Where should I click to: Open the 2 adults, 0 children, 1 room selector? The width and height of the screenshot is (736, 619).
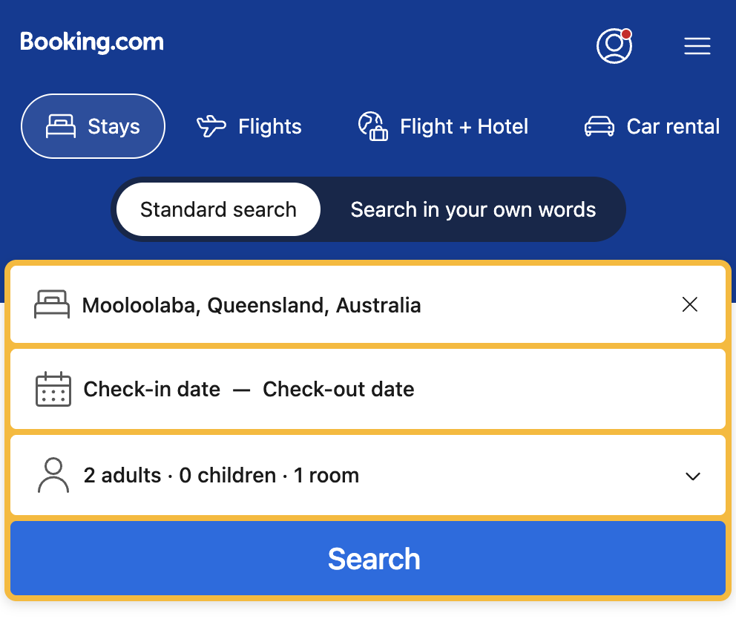point(221,475)
